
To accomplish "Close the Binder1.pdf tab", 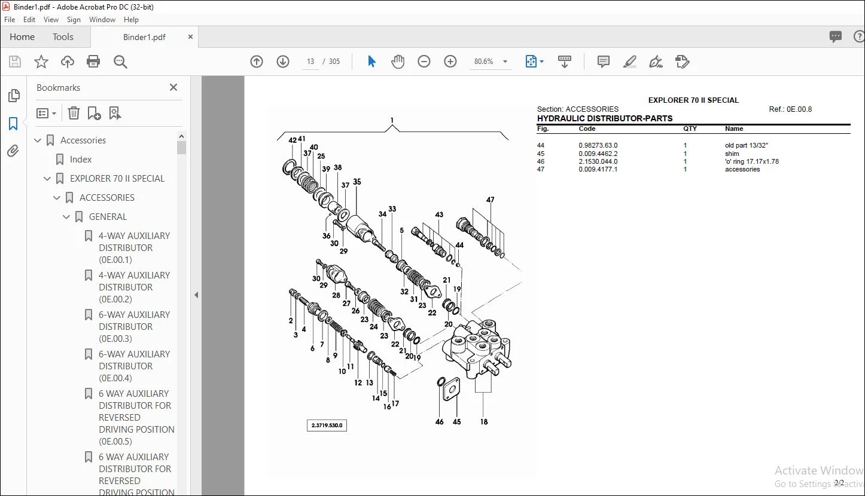I will pos(191,37).
